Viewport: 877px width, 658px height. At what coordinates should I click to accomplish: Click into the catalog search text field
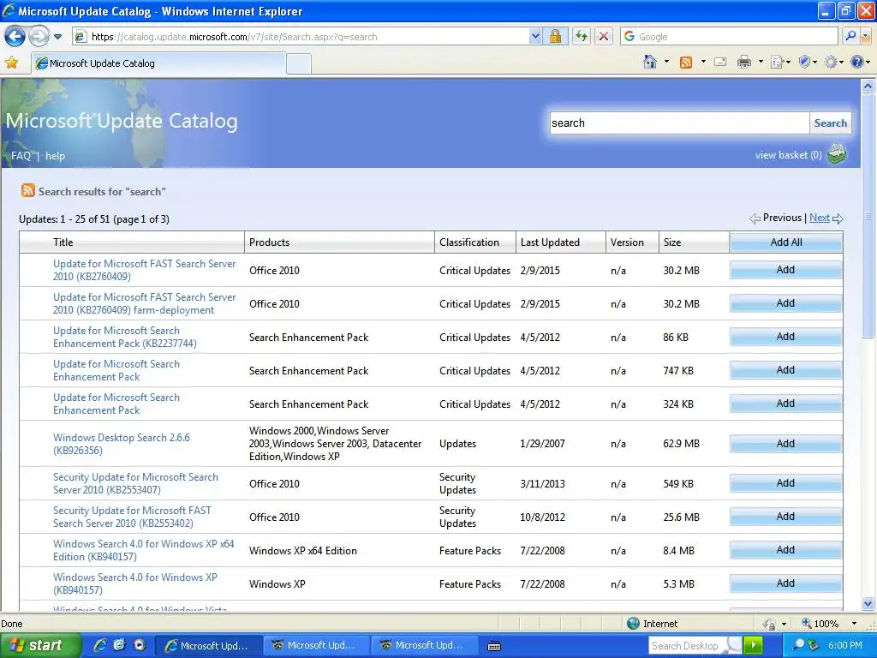pyautogui.click(x=679, y=123)
